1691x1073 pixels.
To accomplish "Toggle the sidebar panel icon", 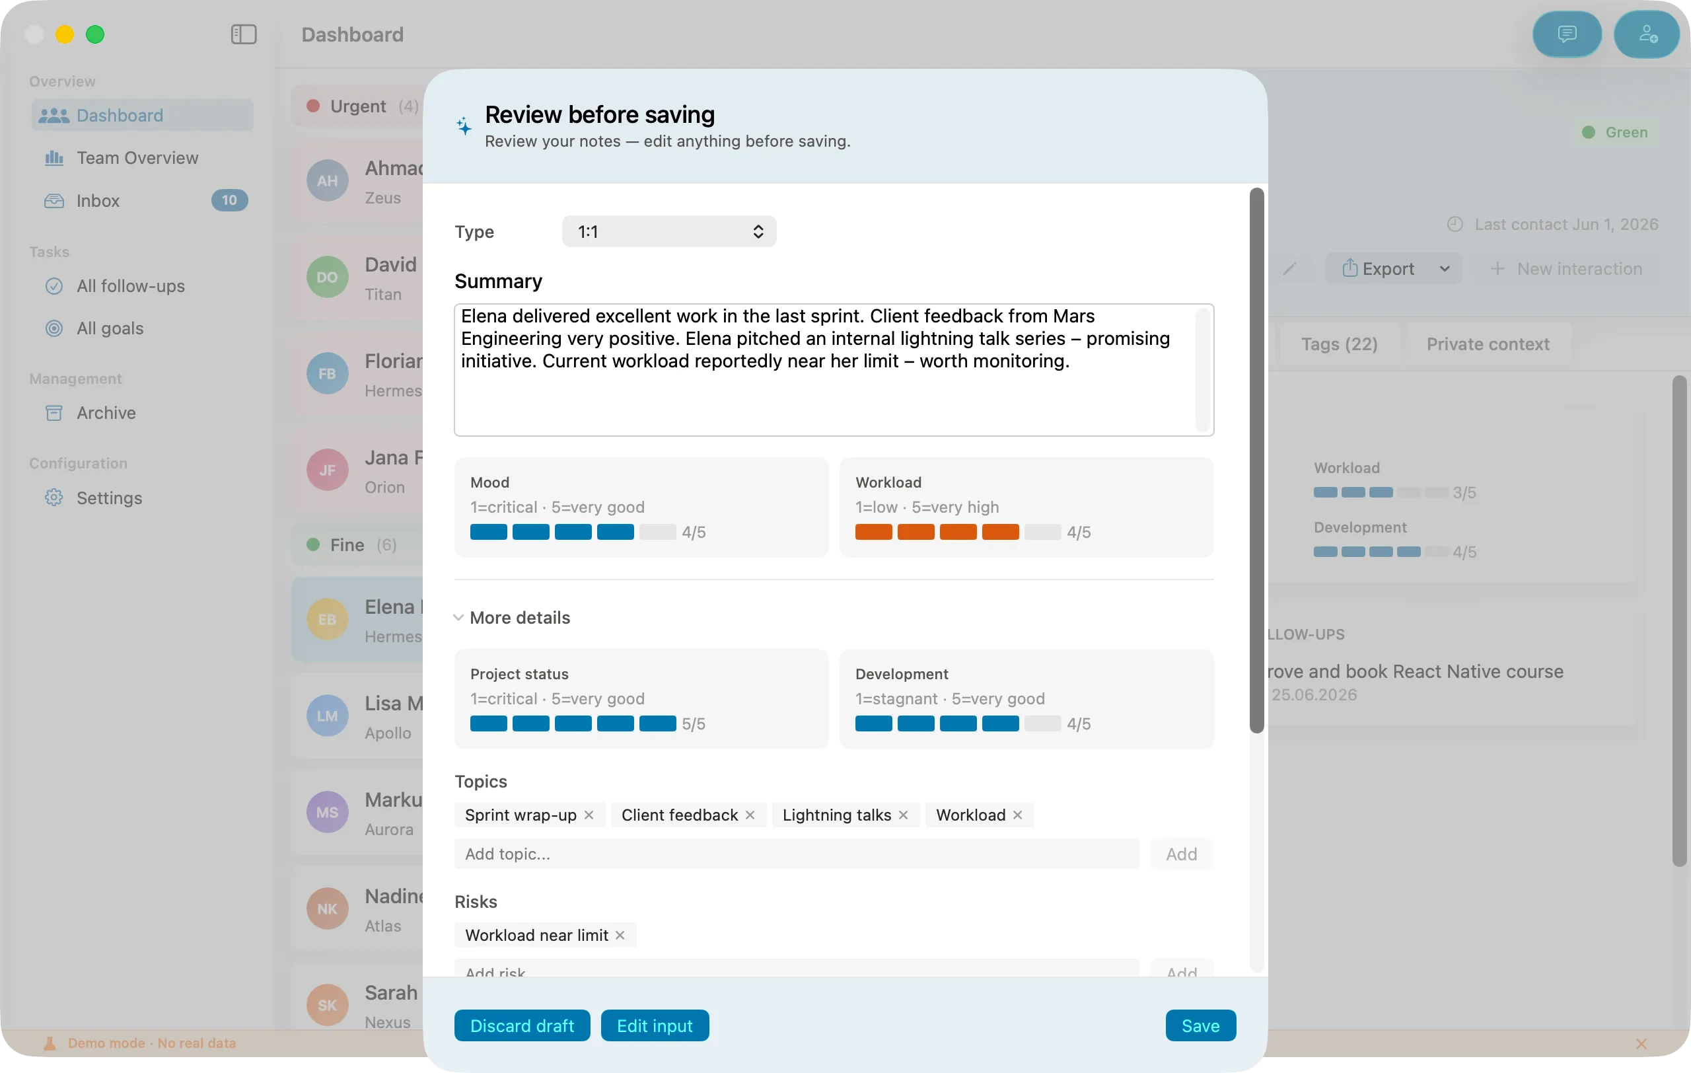I will click(x=244, y=34).
